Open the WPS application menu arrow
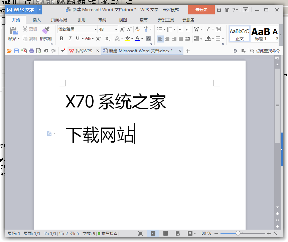Screen dimensions: 288x242 39,10
